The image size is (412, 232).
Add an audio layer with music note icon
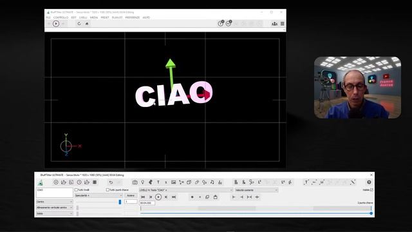pyautogui.click(x=212, y=182)
